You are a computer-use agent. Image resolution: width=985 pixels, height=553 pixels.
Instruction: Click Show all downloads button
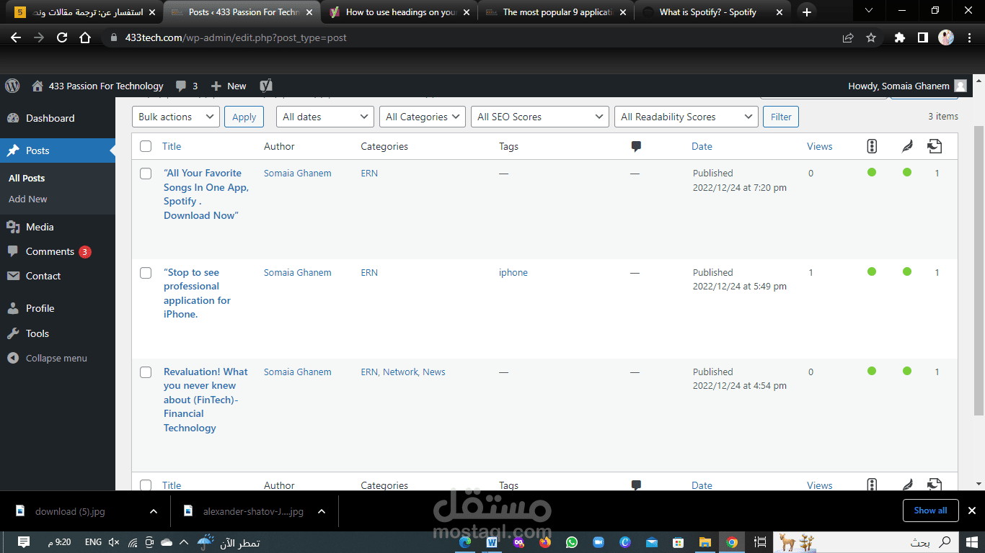(930, 511)
